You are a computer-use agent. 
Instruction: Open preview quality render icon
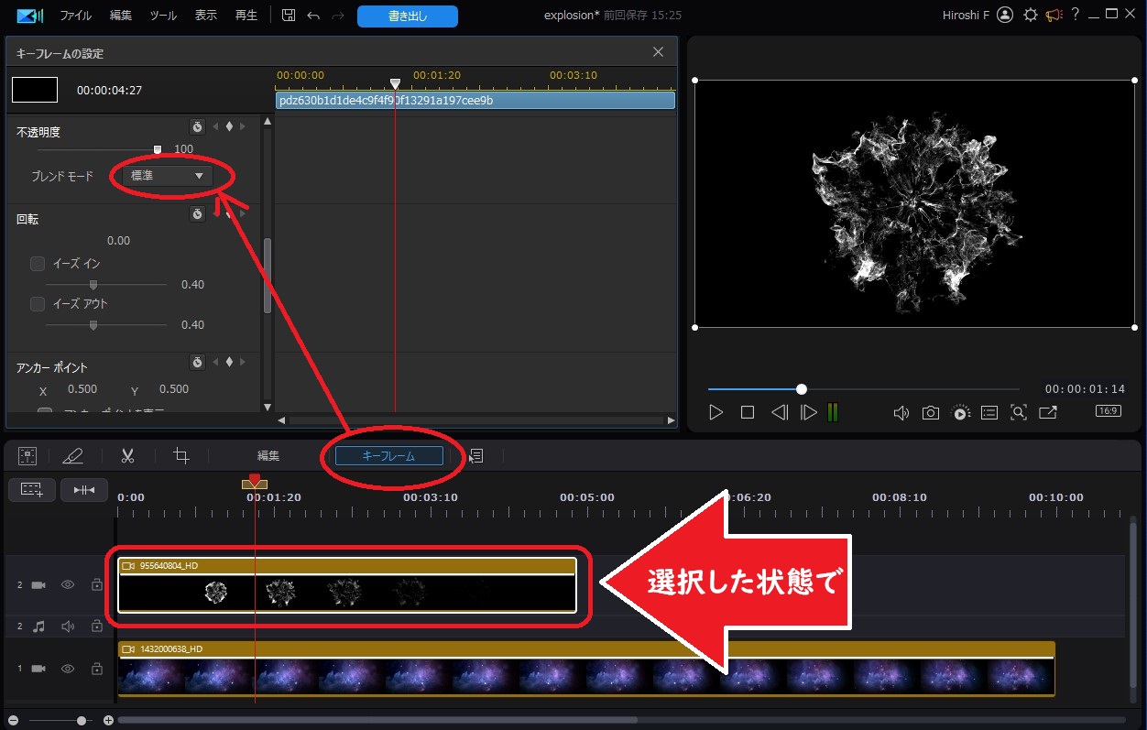coord(960,413)
